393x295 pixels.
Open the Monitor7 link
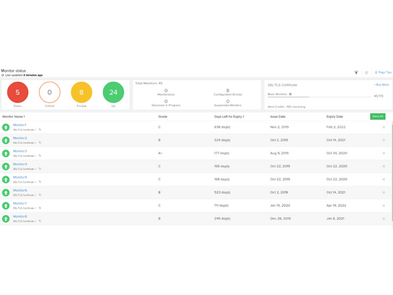pyautogui.click(x=20, y=204)
